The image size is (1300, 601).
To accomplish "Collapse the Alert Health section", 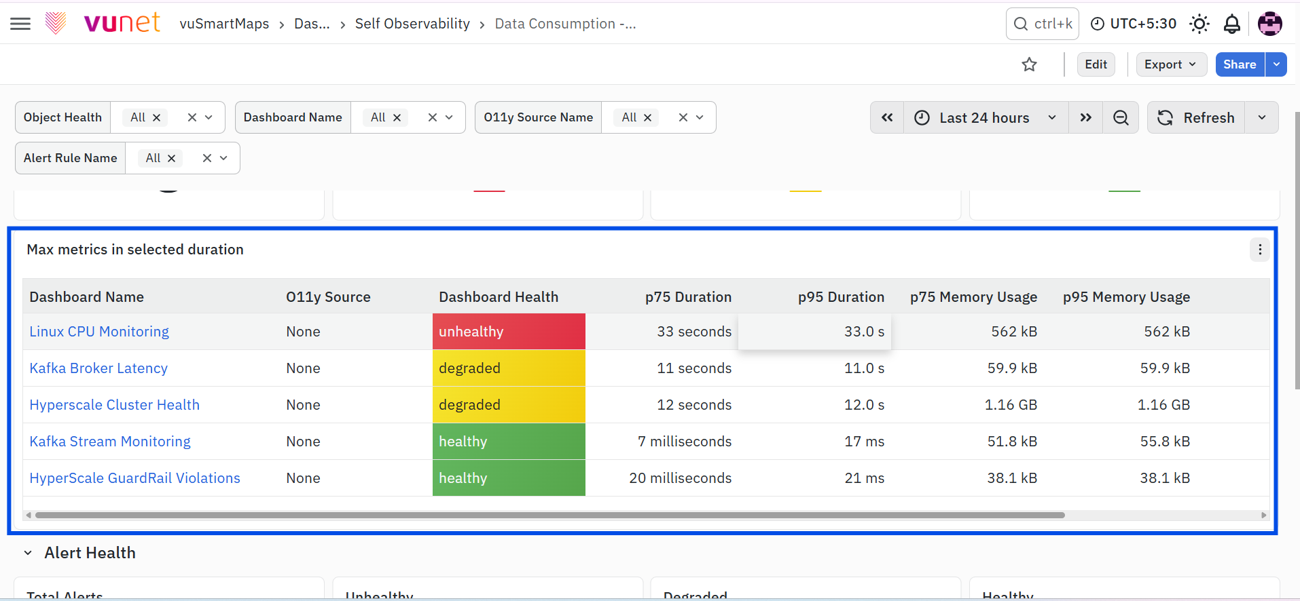I will pos(28,553).
